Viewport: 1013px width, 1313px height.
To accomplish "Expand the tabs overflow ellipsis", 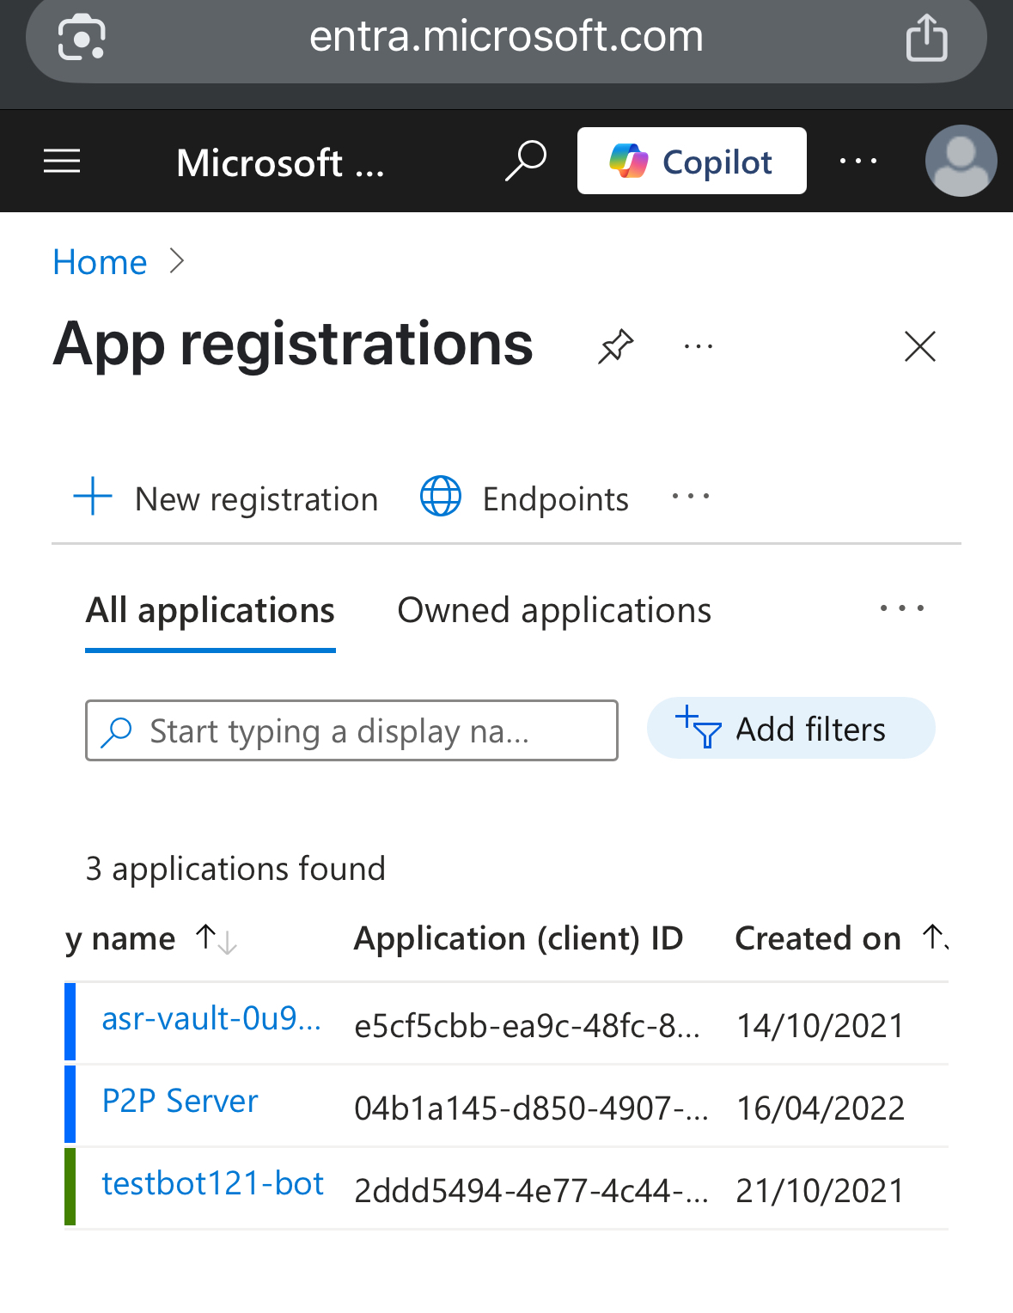I will coord(902,608).
